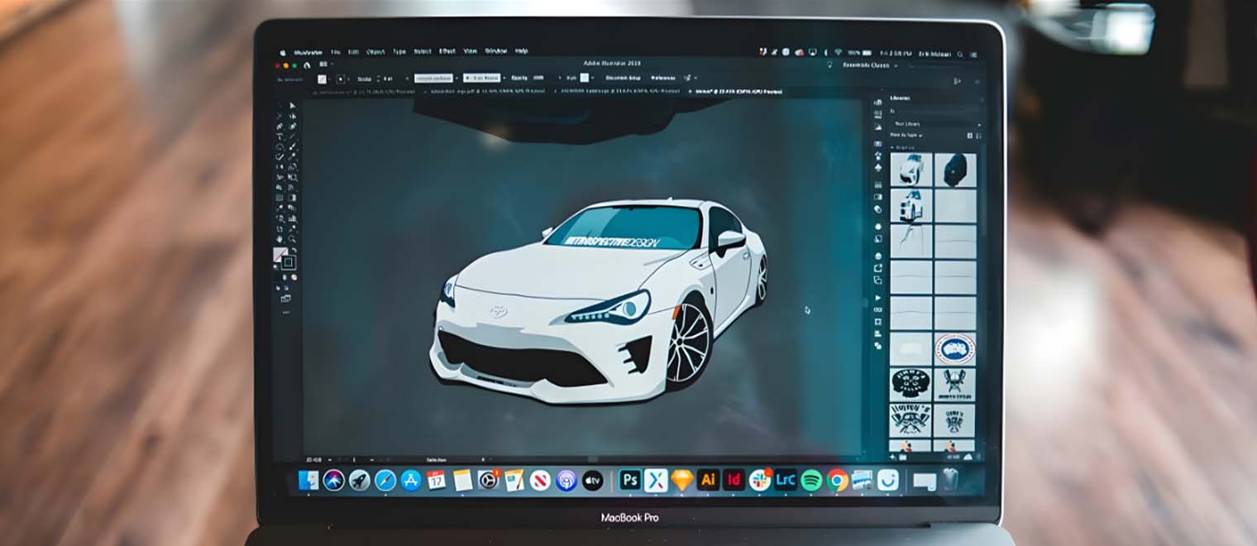This screenshot has height=546, width=1257.
Task: Open Photoshop from the dock
Action: coord(630,480)
